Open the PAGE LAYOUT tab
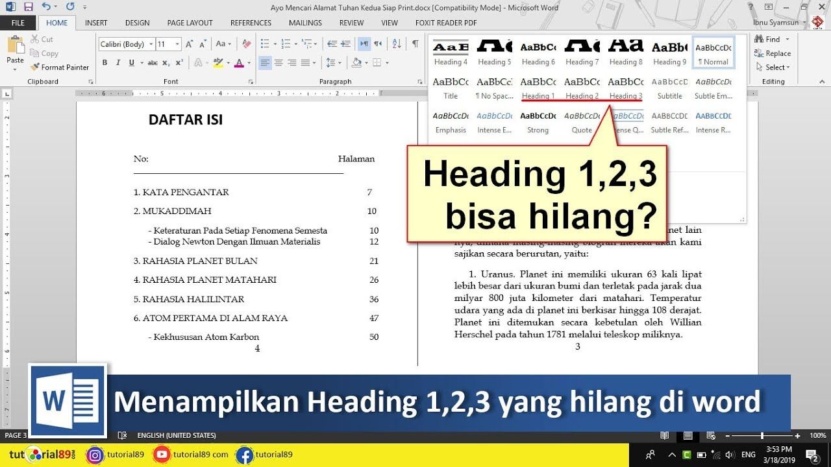 click(190, 23)
